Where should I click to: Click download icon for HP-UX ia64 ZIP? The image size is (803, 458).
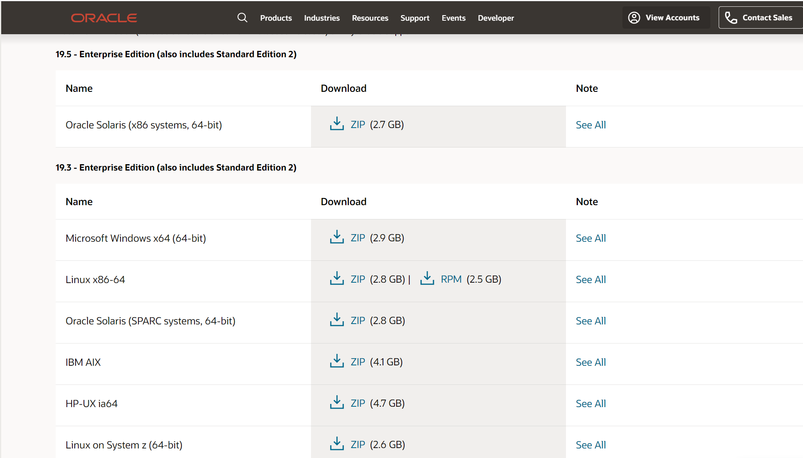337,403
